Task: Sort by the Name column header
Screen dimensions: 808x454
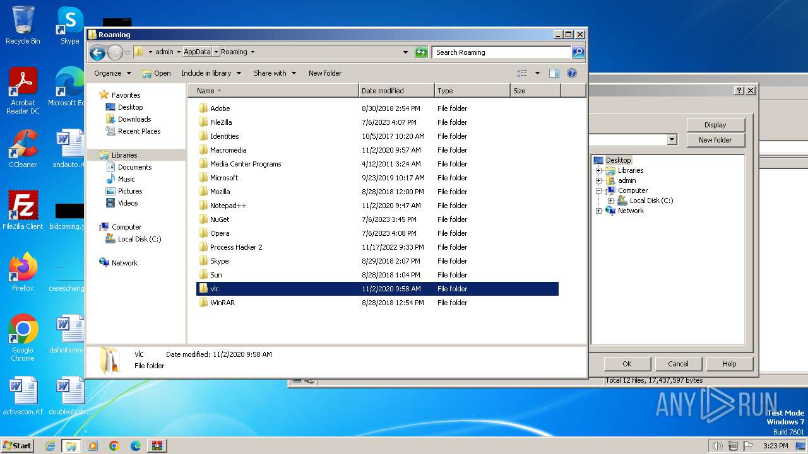Action: [x=273, y=91]
